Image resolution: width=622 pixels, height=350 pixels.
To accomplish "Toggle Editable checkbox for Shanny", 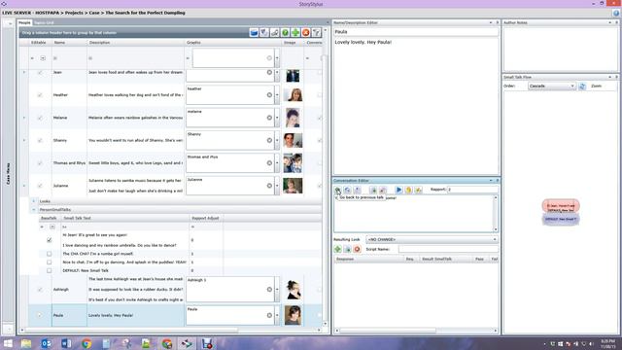I will (40, 140).
